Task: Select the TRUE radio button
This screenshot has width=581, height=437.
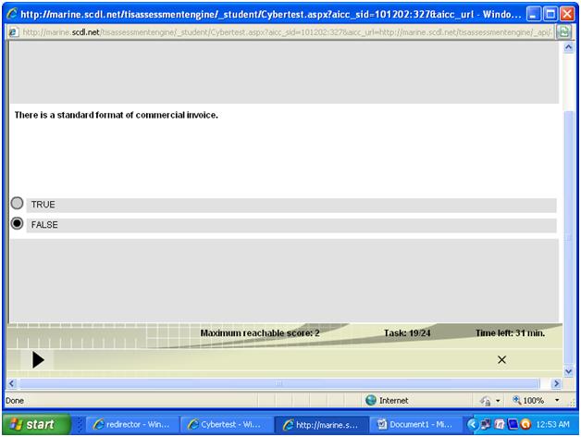Action: click(17, 204)
